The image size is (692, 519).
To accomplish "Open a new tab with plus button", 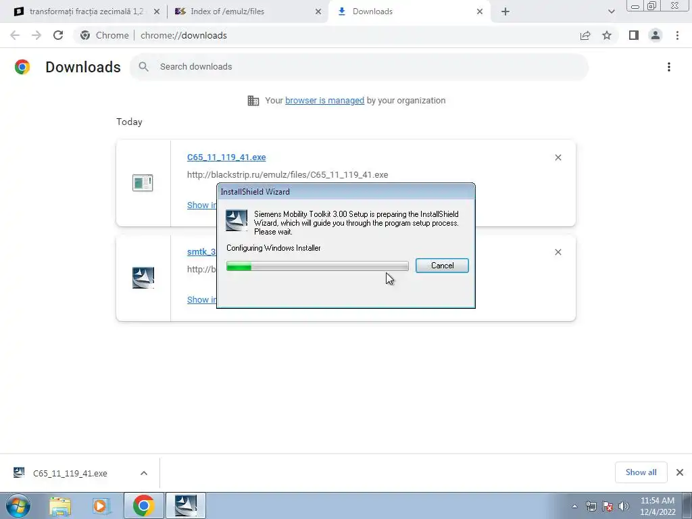I will click(x=505, y=11).
